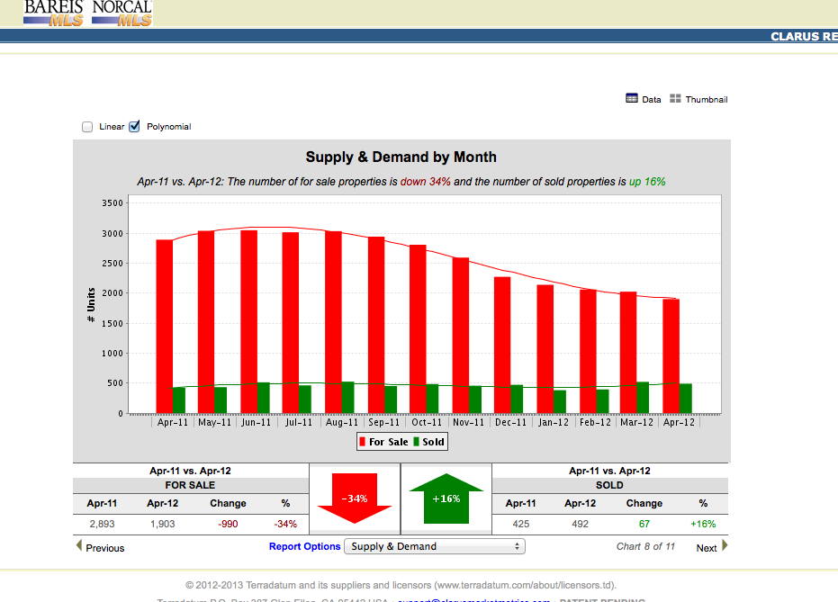
Task: Go to the Previous chart
Action: pyautogui.click(x=104, y=548)
